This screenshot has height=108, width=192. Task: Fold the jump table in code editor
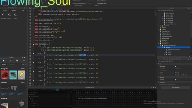(x=33, y=71)
